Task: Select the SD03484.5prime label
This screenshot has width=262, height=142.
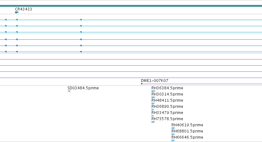Action: click(x=83, y=88)
